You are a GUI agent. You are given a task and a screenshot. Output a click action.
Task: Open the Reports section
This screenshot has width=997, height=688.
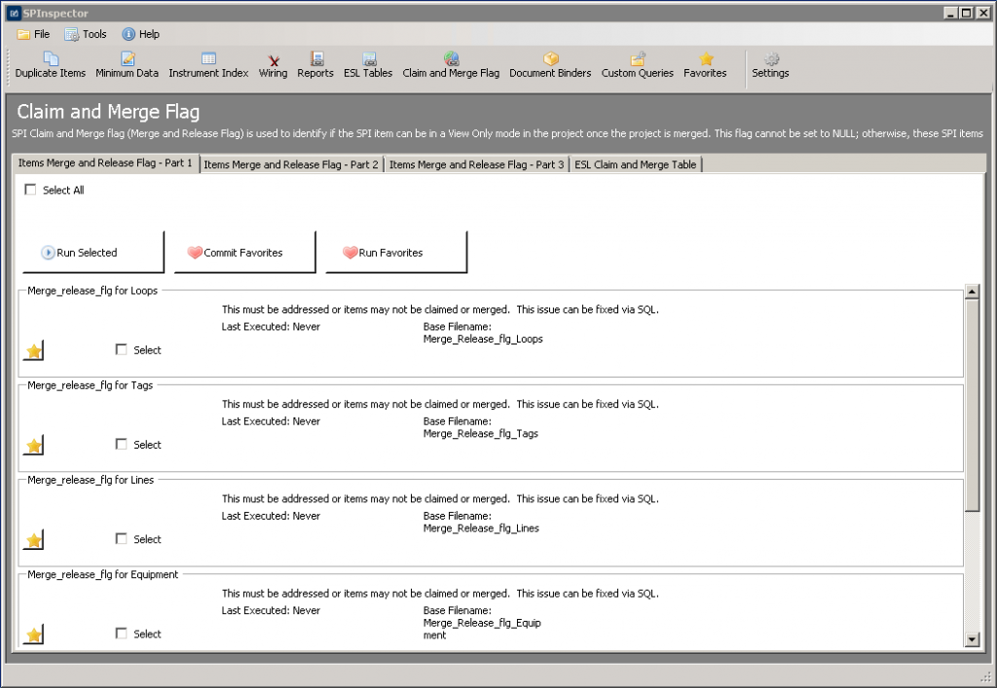(x=315, y=65)
